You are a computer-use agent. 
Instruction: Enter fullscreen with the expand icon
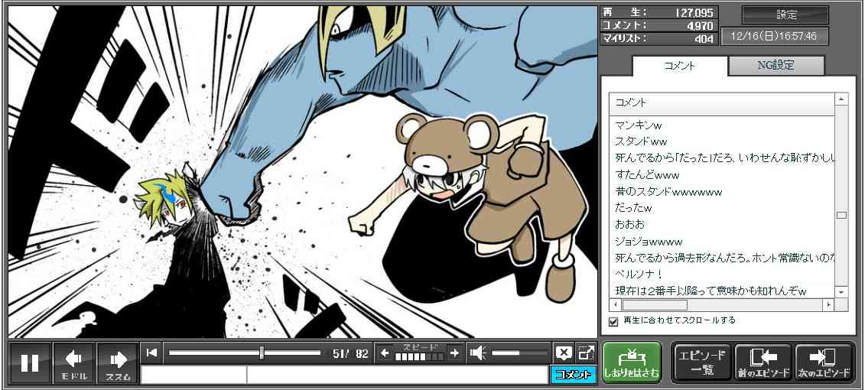(585, 353)
